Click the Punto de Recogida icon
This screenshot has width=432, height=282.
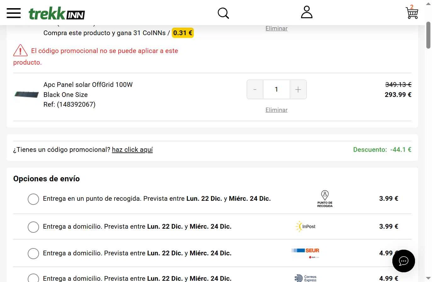pos(325,199)
